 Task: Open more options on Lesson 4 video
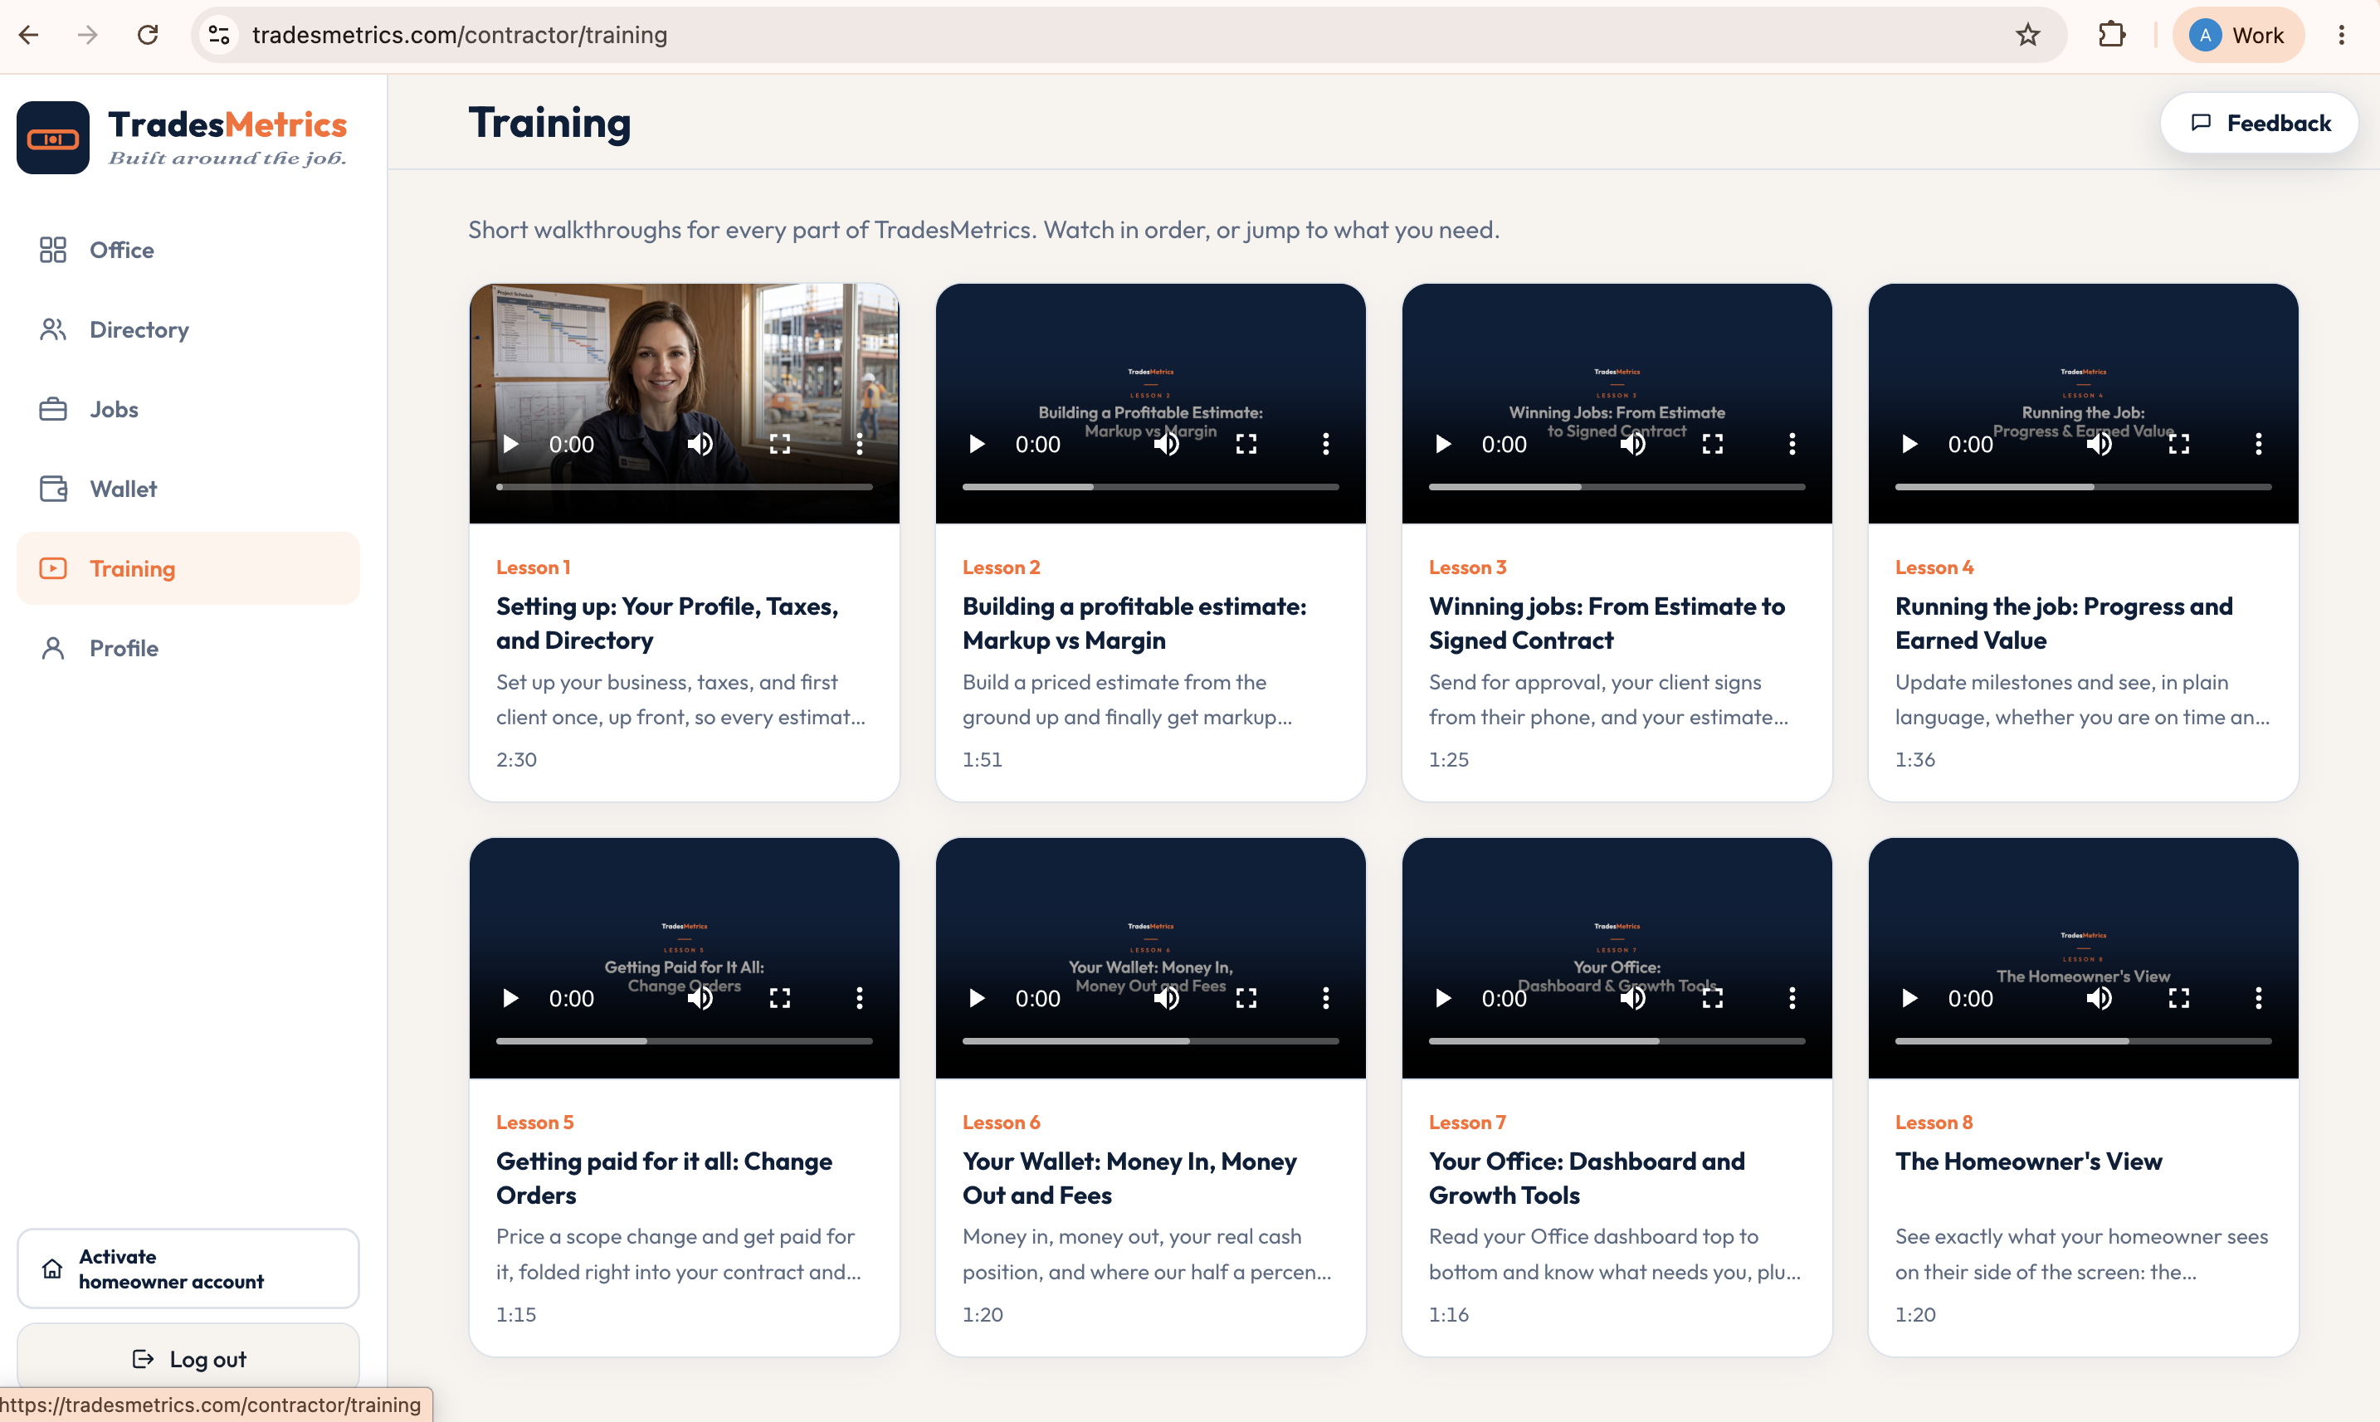click(x=2258, y=444)
